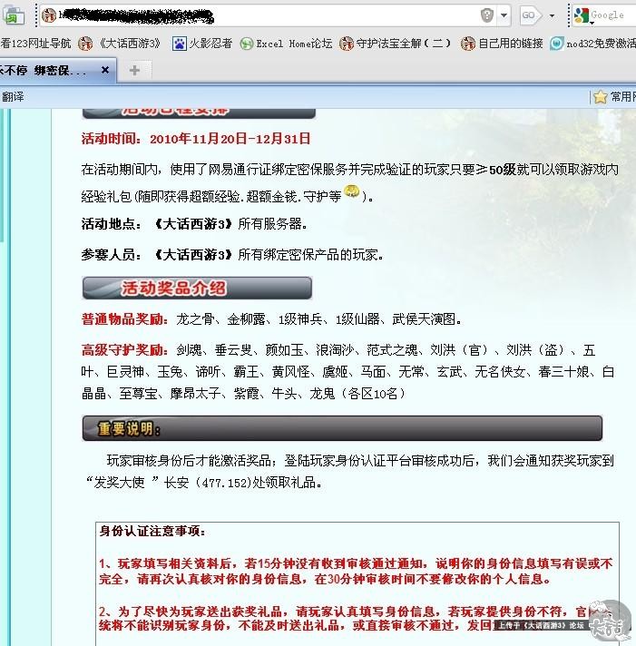The height and width of the screenshot is (646, 636).
Task: Open the 123网址导航 bookmark
Action: click(35, 44)
